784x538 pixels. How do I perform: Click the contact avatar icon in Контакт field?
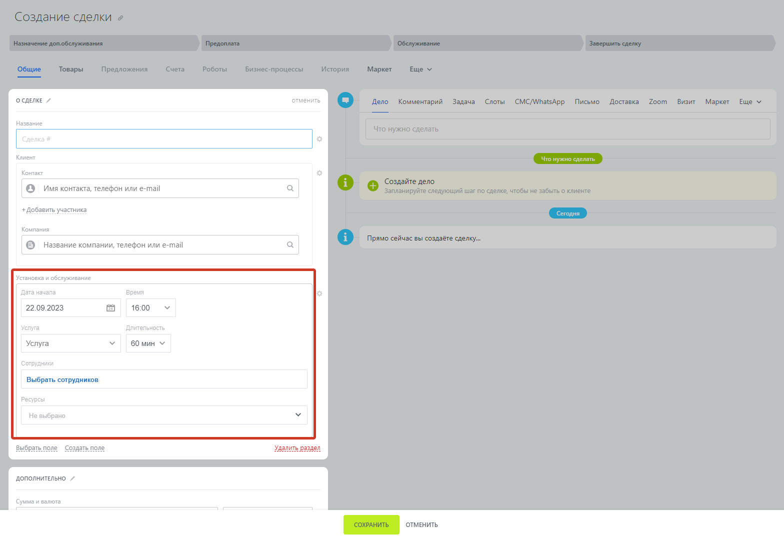[30, 188]
